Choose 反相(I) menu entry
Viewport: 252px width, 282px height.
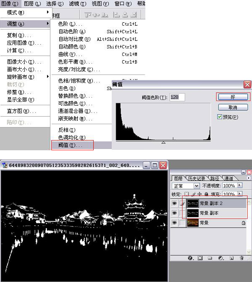(81, 130)
